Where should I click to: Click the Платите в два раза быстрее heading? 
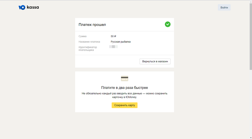click(124, 88)
